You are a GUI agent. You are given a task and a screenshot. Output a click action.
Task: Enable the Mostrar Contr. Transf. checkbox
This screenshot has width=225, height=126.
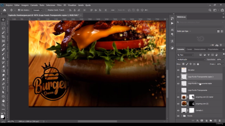[46, 10]
